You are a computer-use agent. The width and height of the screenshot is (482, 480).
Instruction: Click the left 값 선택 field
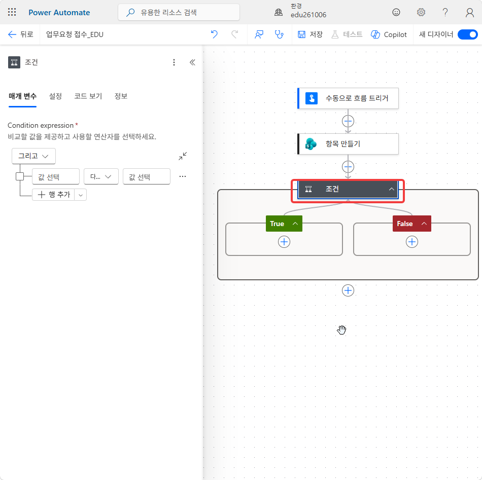pyautogui.click(x=56, y=176)
